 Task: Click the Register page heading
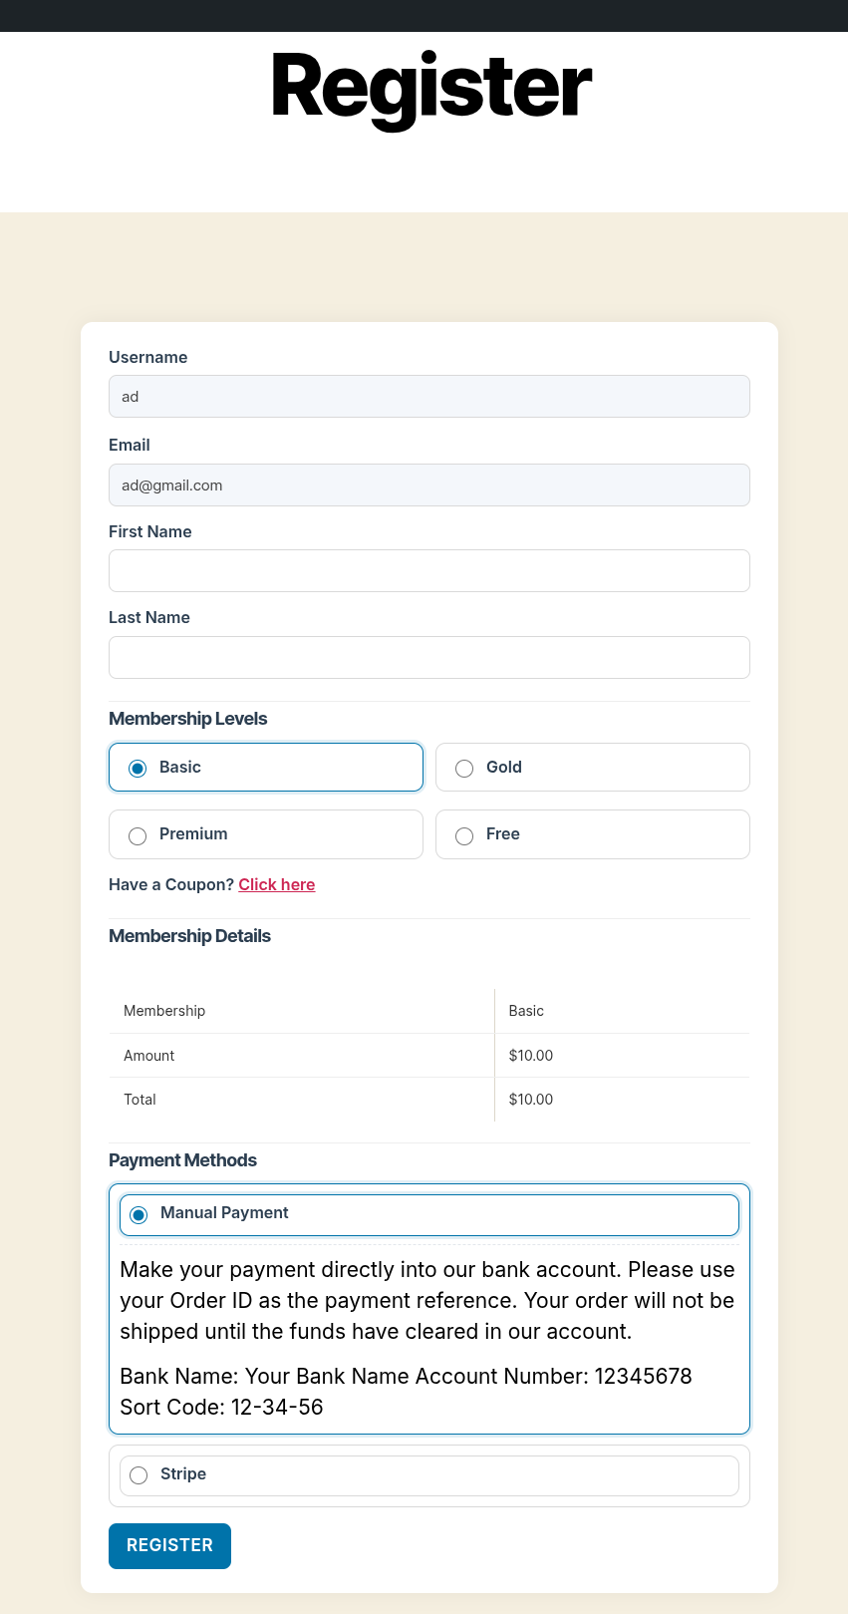pyautogui.click(x=431, y=88)
